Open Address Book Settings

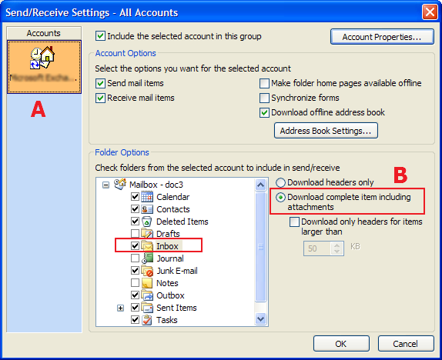click(x=326, y=131)
